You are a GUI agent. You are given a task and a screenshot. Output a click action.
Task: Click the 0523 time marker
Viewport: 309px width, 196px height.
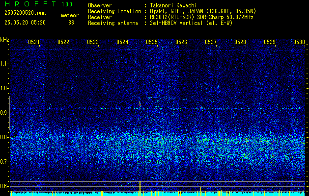(x=93, y=42)
